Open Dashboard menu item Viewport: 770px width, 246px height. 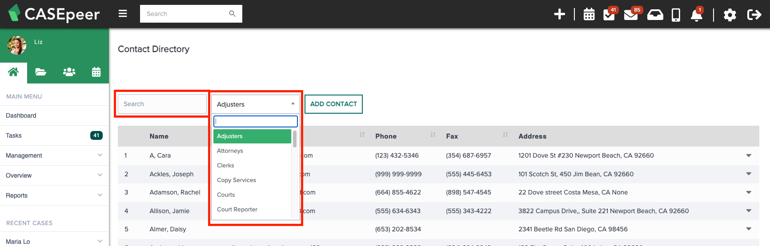(54, 115)
